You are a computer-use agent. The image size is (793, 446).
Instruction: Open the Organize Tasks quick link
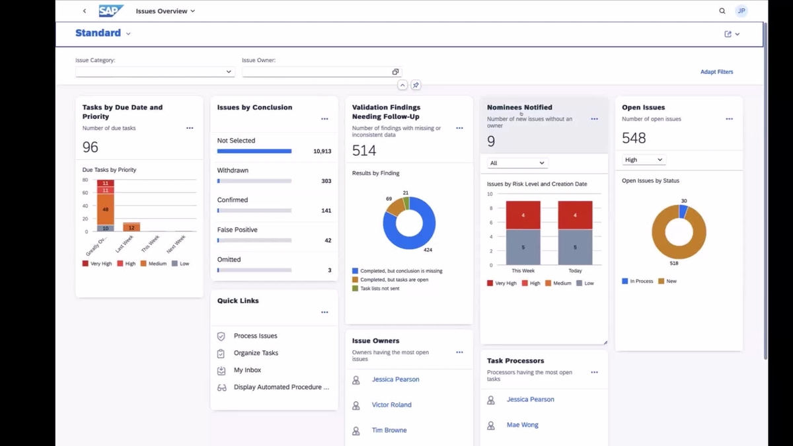click(256, 353)
